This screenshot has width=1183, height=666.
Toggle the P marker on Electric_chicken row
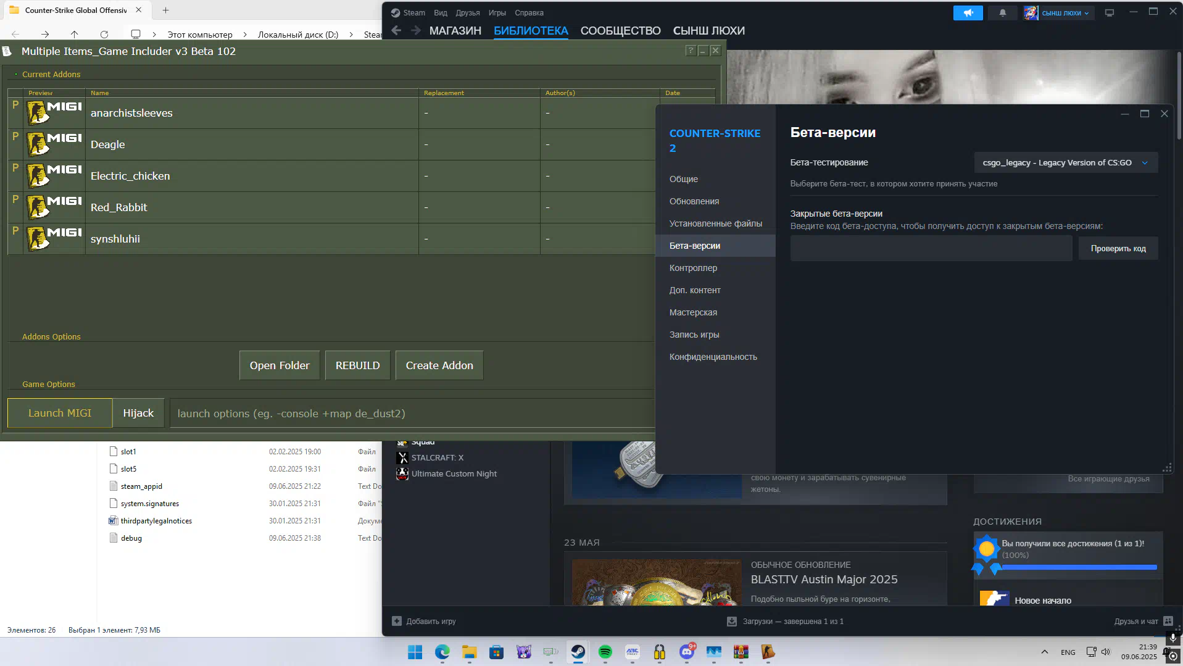point(15,168)
